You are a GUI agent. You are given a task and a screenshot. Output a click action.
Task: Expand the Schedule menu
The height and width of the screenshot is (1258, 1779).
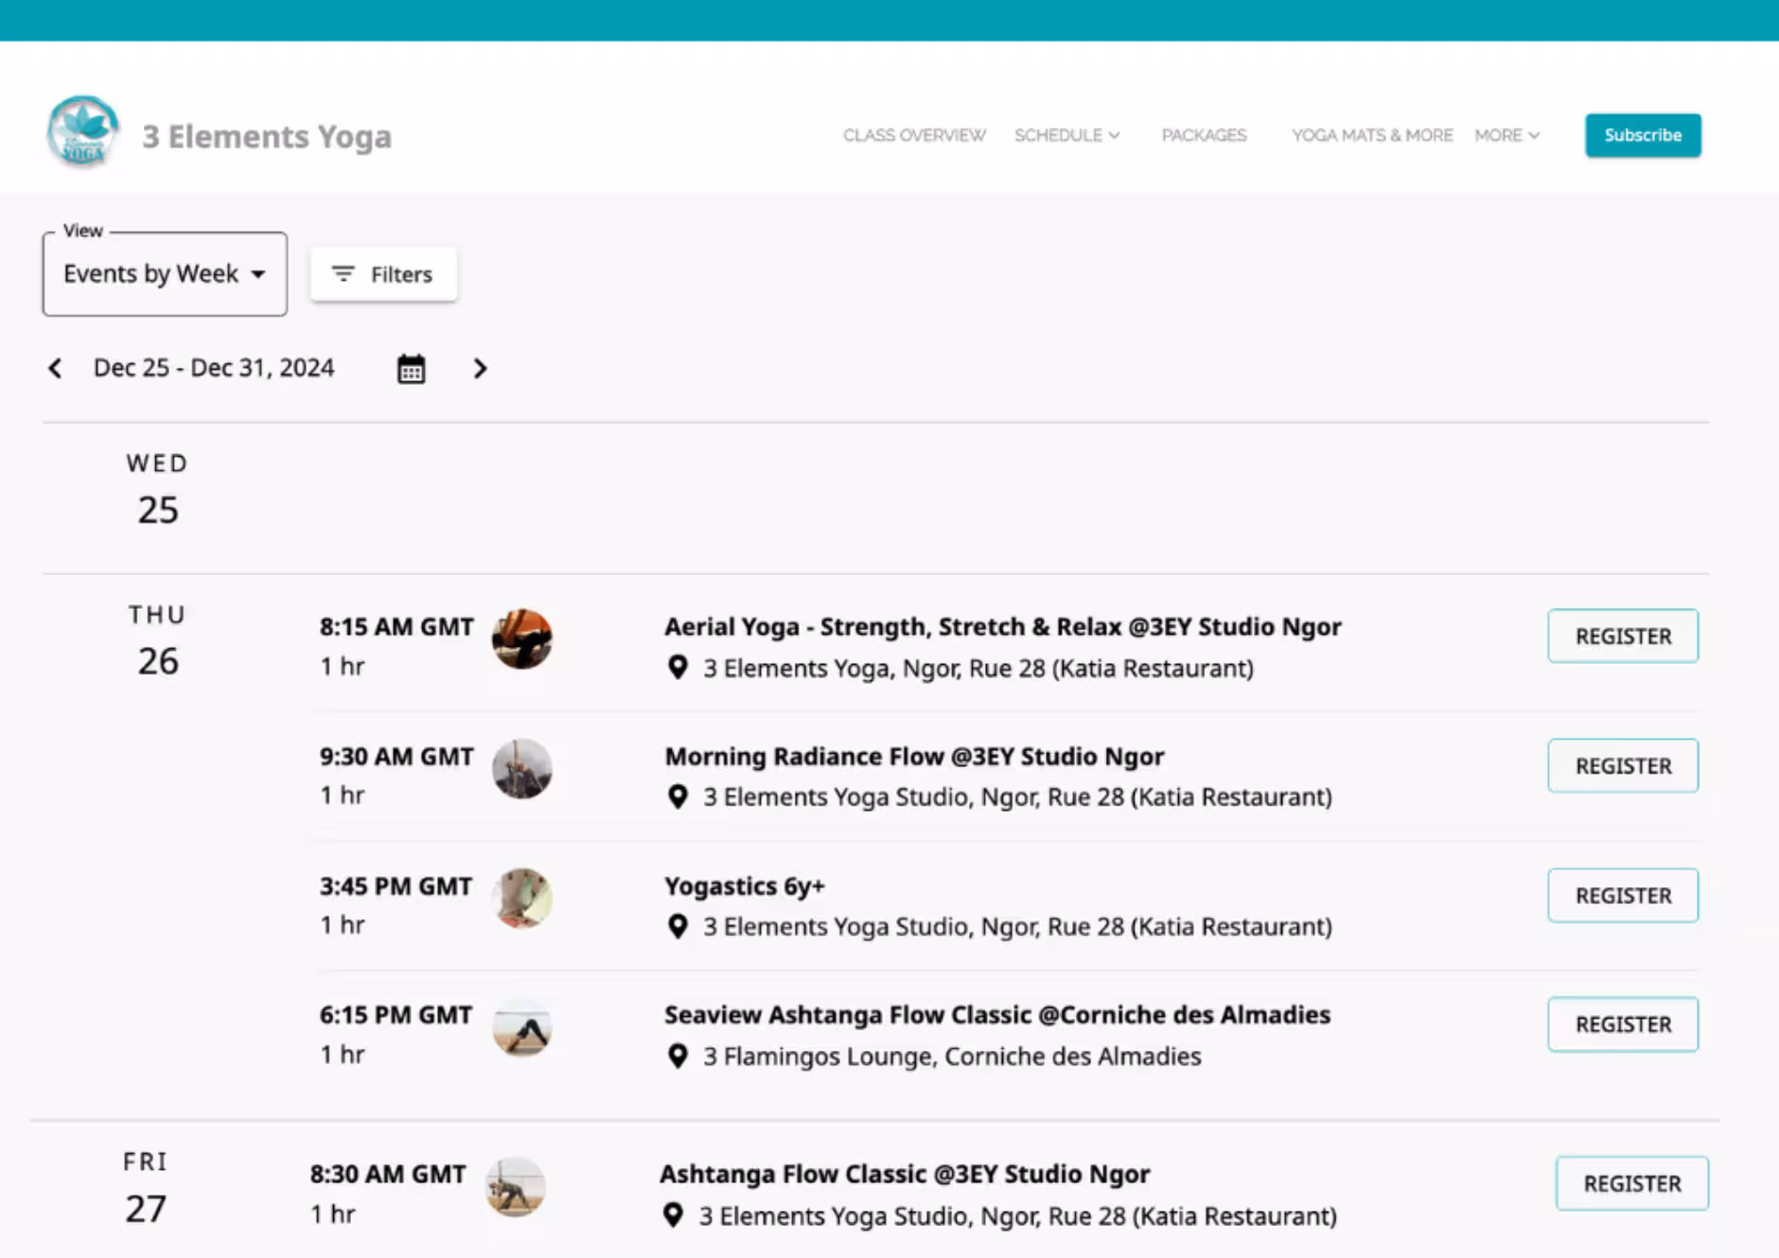(x=1066, y=135)
